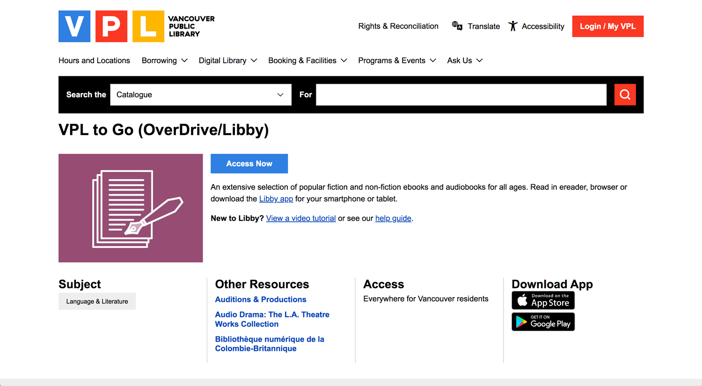Click the VPL logo

point(137,26)
